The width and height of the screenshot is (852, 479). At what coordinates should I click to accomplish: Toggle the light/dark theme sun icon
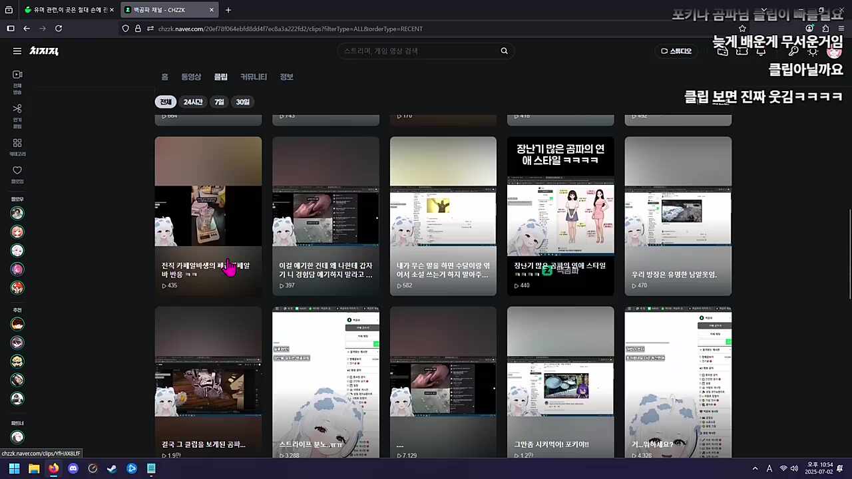813,51
